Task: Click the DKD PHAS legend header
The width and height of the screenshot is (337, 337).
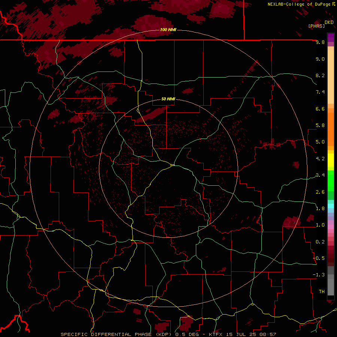Action: [x=321, y=24]
